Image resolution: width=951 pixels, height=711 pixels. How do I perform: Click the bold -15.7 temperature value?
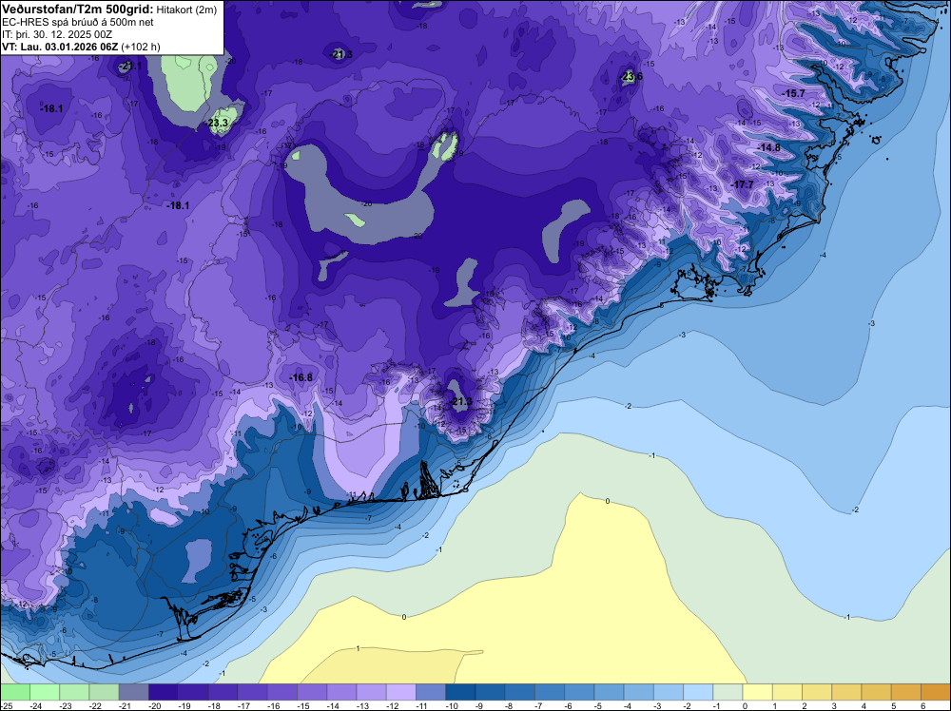793,93
